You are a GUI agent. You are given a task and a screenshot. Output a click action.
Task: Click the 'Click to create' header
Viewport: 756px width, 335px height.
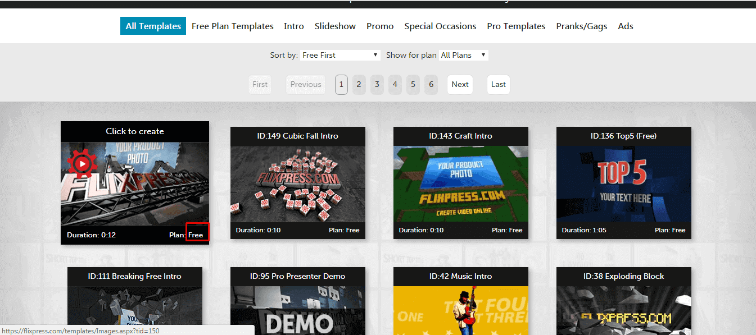(x=135, y=131)
